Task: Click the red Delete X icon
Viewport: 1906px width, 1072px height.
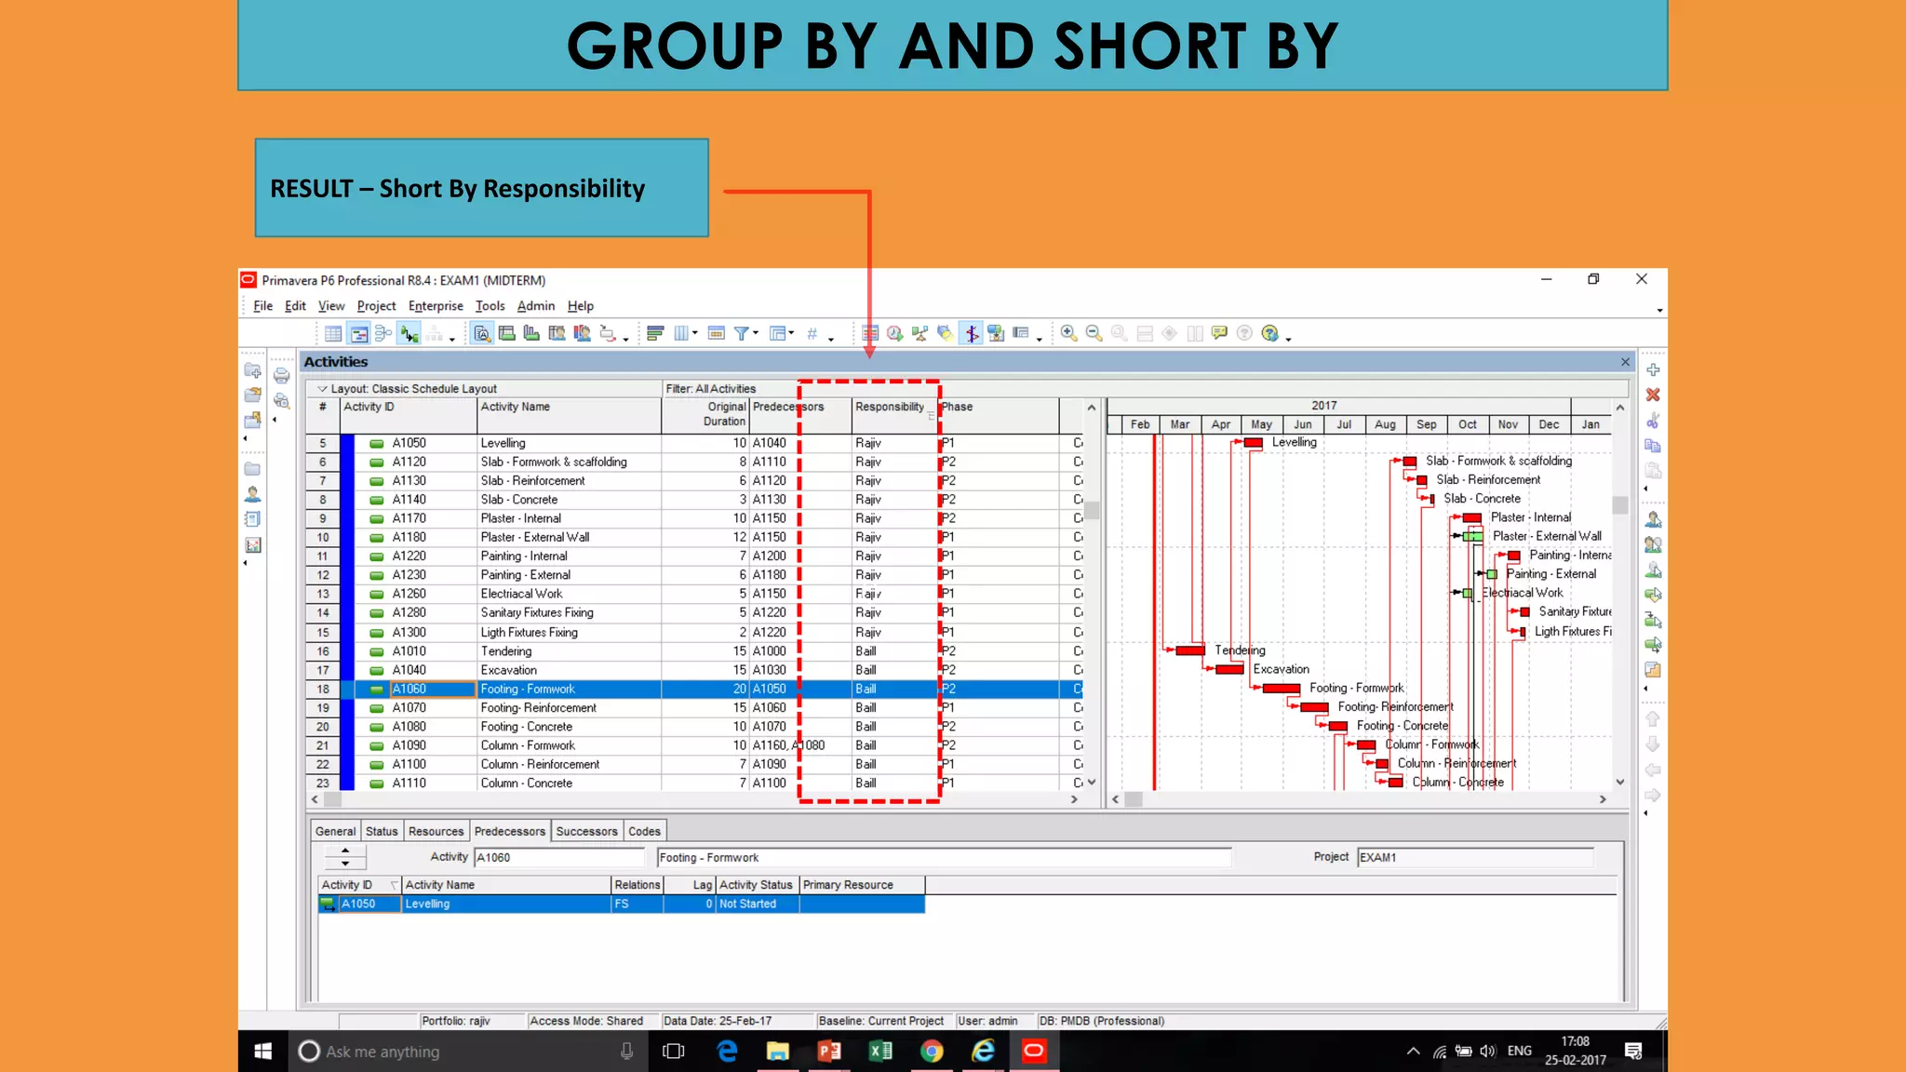Action: point(1653,395)
